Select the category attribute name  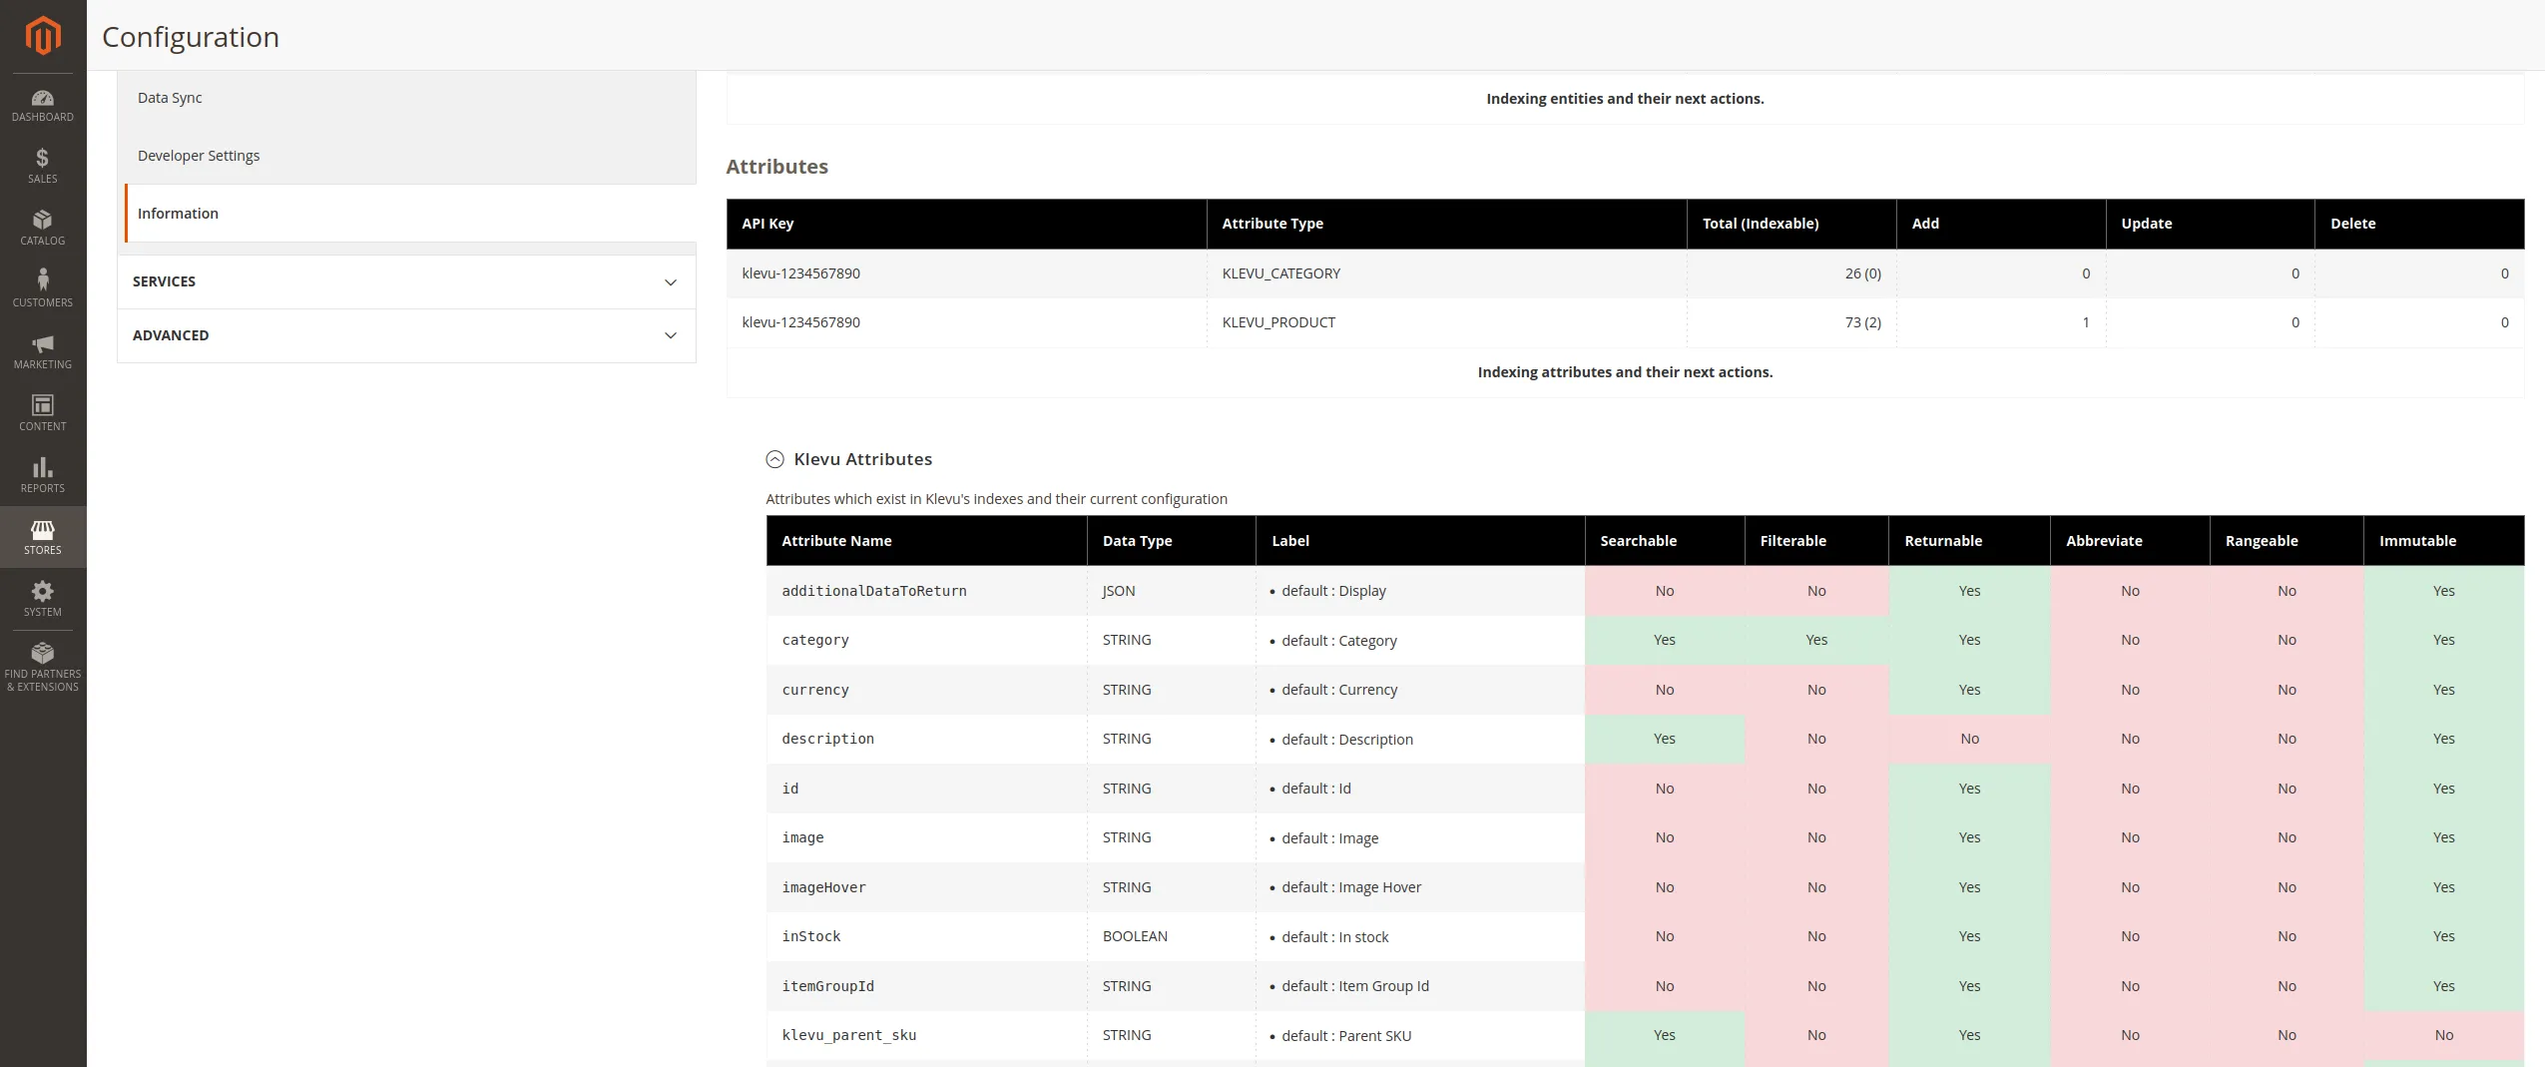(815, 640)
